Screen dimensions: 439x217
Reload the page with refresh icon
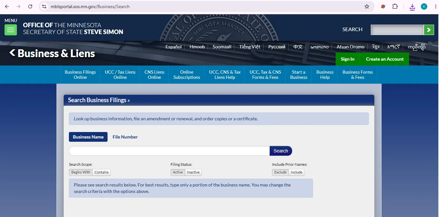(x=30, y=6)
